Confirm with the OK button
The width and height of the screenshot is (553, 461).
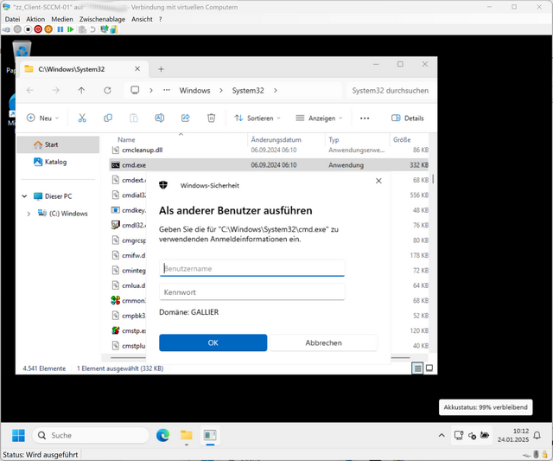(213, 343)
